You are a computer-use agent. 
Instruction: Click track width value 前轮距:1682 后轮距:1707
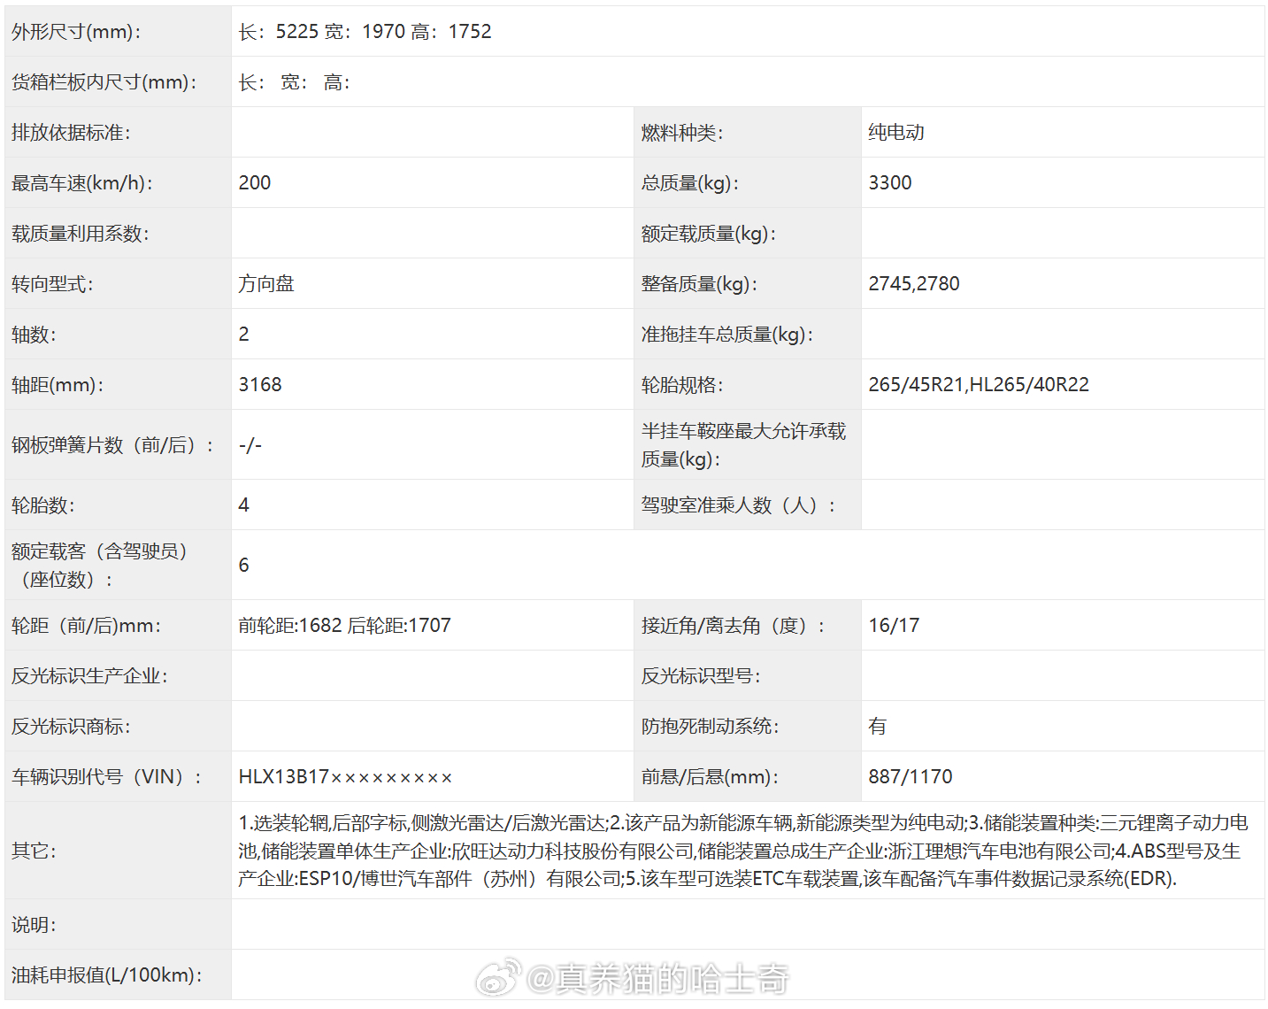click(x=345, y=626)
